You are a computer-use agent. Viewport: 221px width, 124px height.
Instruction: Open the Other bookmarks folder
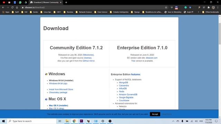[211, 12]
